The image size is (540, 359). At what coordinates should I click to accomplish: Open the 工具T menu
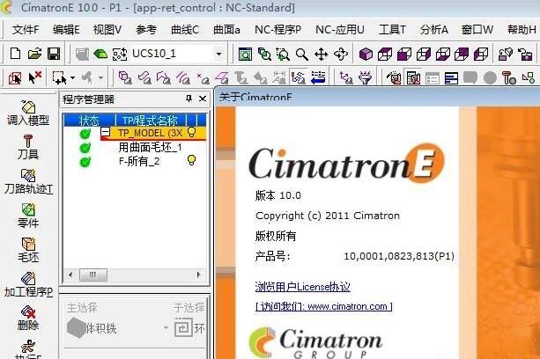[x=392, y=30]
